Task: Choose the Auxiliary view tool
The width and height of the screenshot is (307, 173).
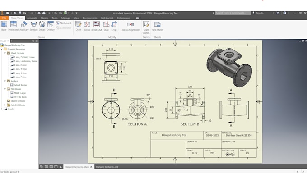Action: click(24, 26)
